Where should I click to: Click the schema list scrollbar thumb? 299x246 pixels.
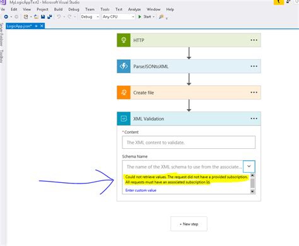point(252,183)
